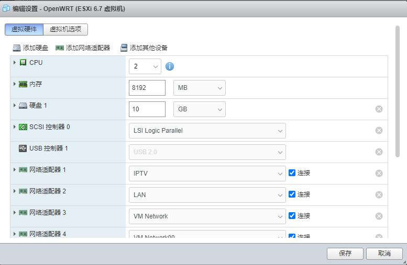Click 添加硬盘 button
This screenshot has width=407, height=265.
point(30,48)
